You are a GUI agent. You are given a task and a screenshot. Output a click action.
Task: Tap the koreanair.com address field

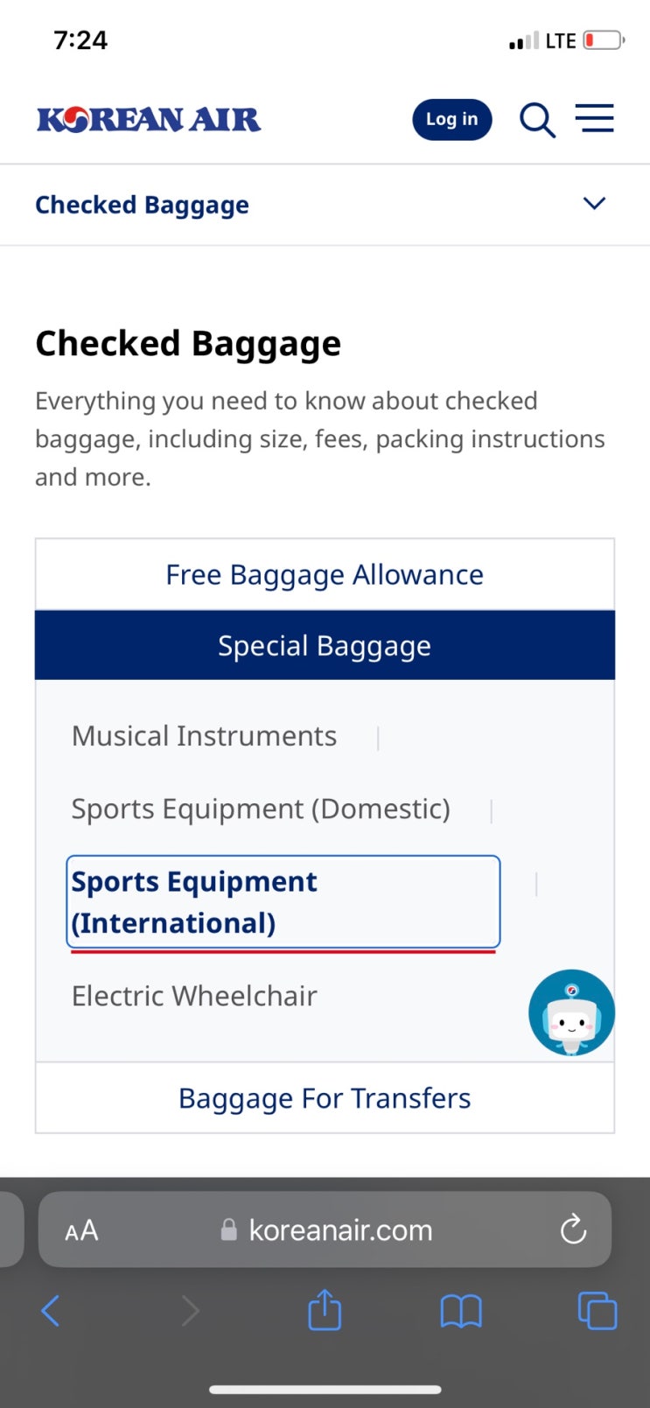coord(340,1230)
